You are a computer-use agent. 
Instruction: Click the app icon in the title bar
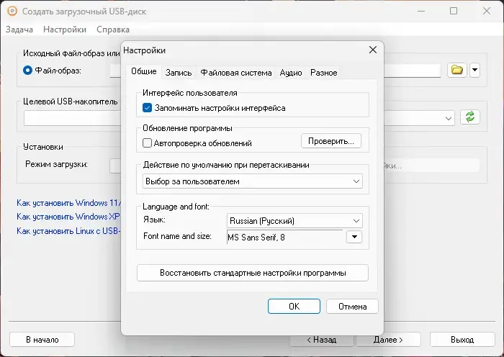12,11
